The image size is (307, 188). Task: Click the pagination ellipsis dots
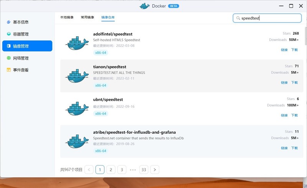133,170
